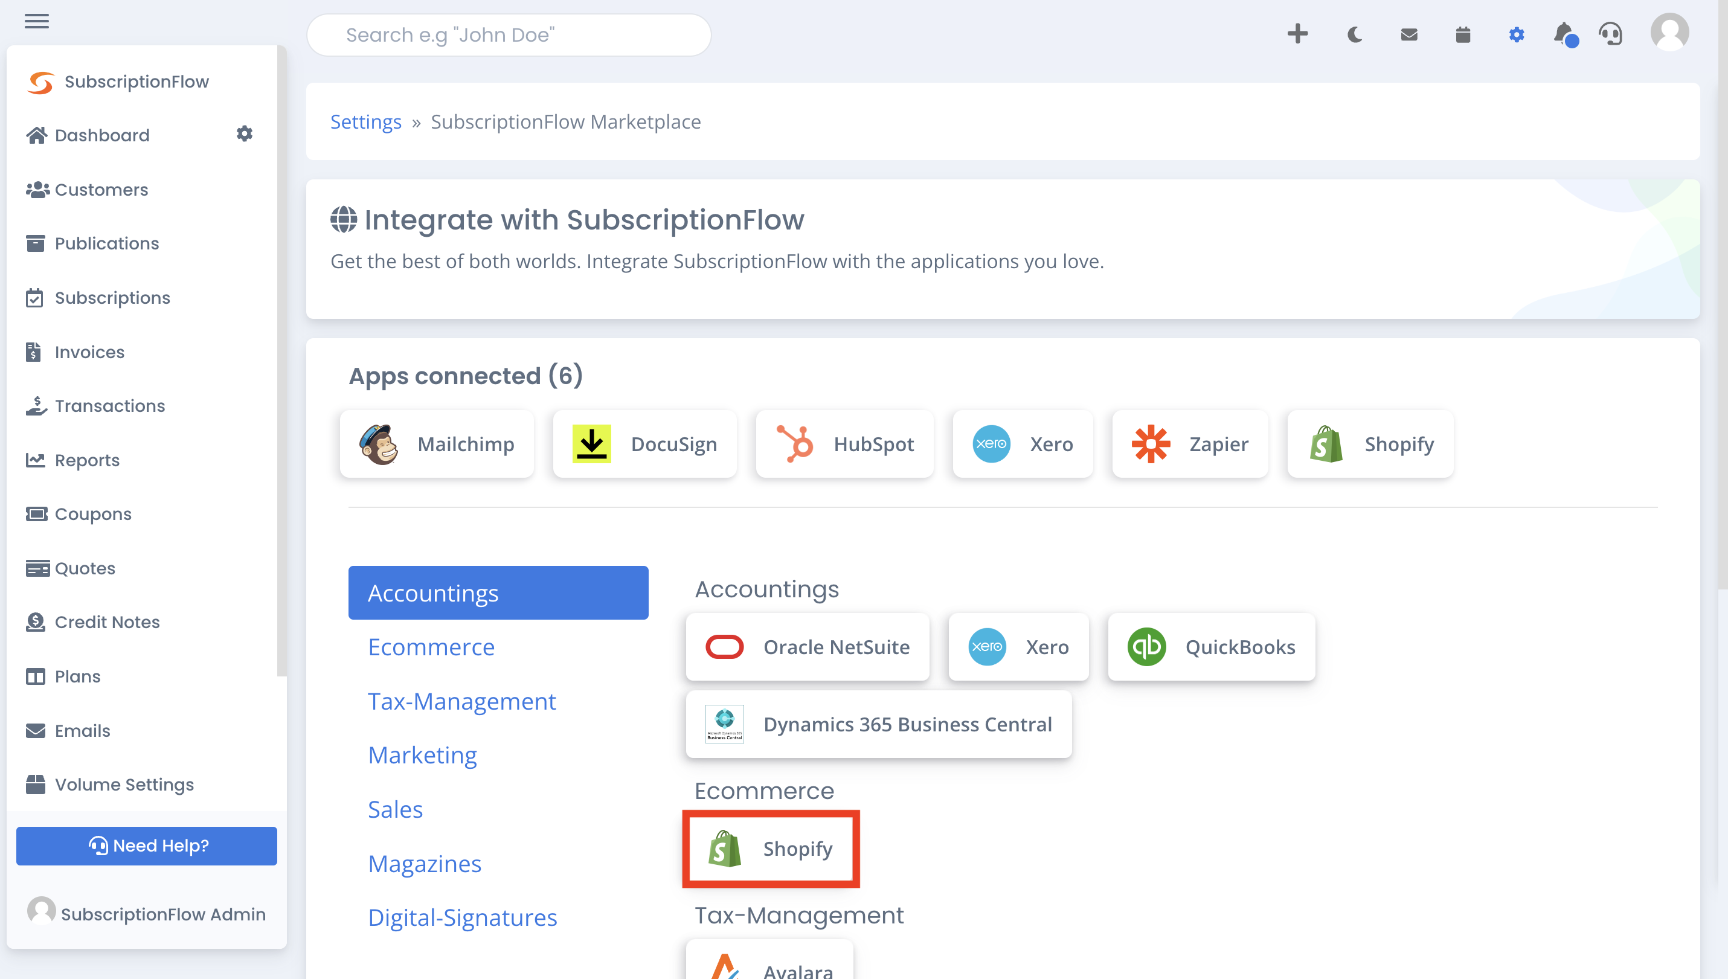This screenshot has height=979, width=1728.
Task: Open Reports in sidebar
Action: point(72,461)
